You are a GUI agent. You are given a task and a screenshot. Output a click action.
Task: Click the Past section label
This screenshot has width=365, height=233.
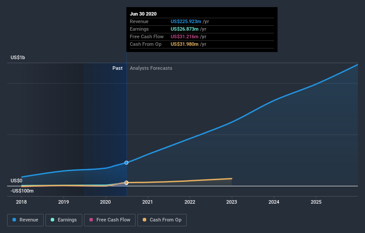pyautogui.click(x=117, y=68)
